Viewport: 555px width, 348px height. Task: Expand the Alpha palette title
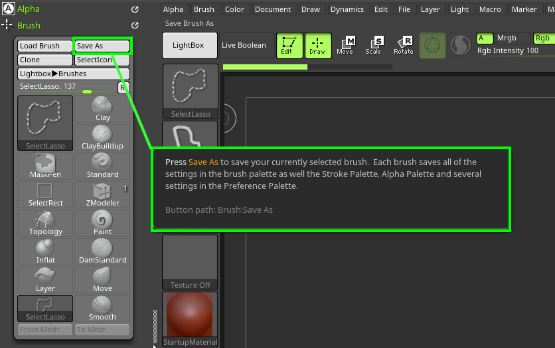(x=29, y=9)
